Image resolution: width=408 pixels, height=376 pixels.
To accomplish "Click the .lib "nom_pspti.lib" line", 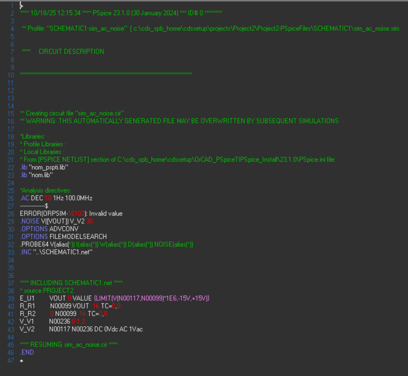I will coord(44,167).
